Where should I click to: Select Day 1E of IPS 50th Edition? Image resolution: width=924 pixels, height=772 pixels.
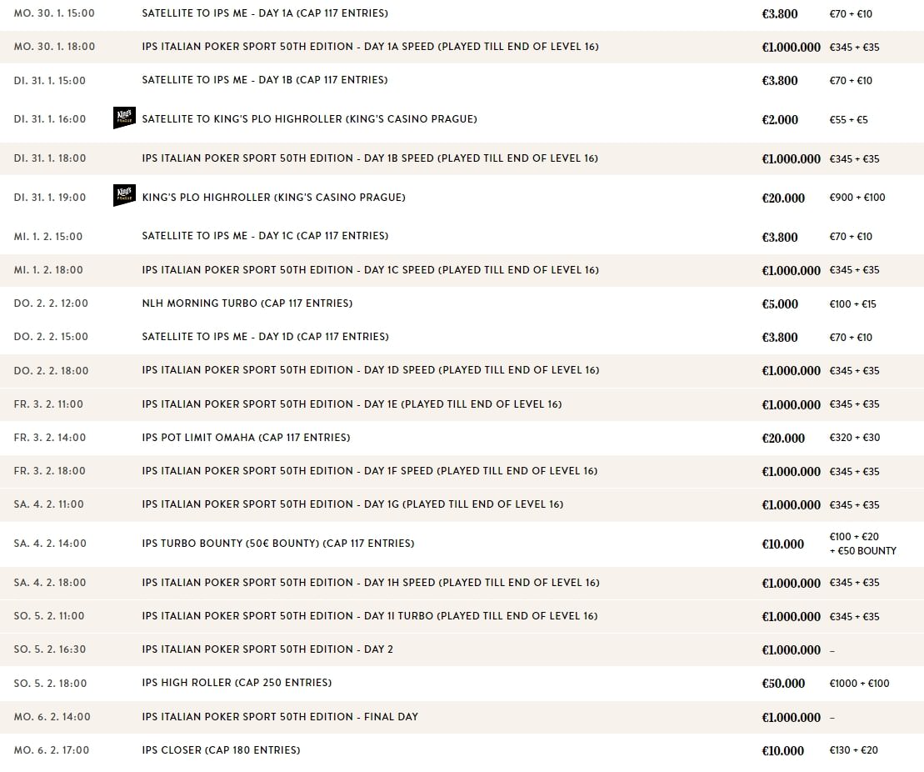coord(352,404)
